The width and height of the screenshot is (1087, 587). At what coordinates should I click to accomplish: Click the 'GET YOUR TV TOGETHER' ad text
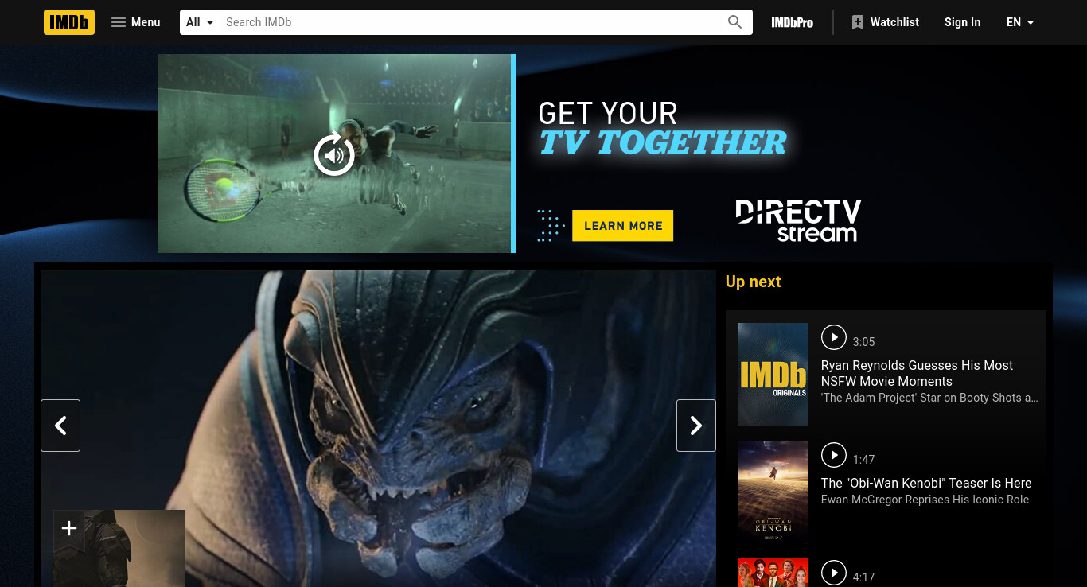662,128
